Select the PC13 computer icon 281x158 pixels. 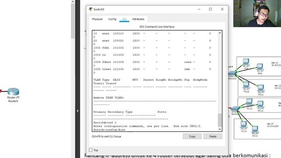pos(260,104)
